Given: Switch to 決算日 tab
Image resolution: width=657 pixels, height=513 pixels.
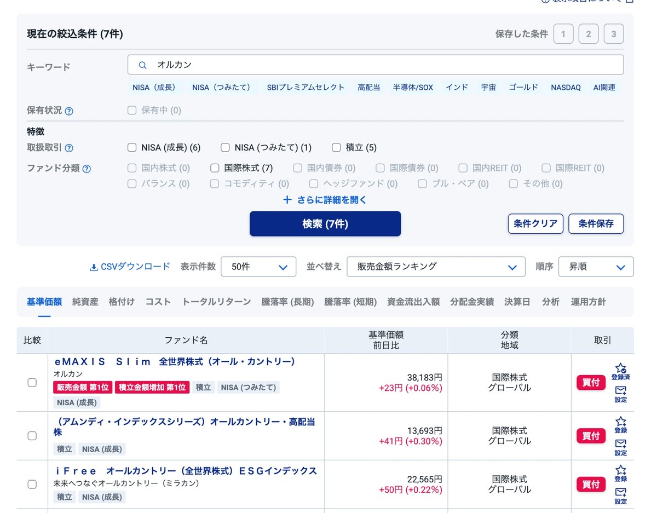Looking at the screenshot, I should click(x=517, y=302).
